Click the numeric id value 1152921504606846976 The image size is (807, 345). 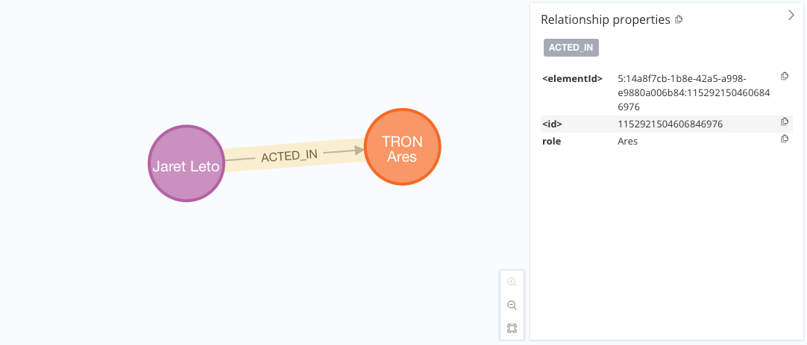click(670, 124)
